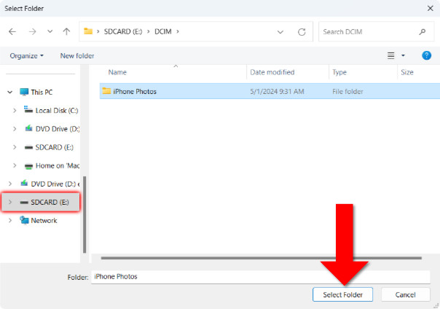
Task: Expand highlighted SDCARD (E:) root node
Action: coord(10,202)
